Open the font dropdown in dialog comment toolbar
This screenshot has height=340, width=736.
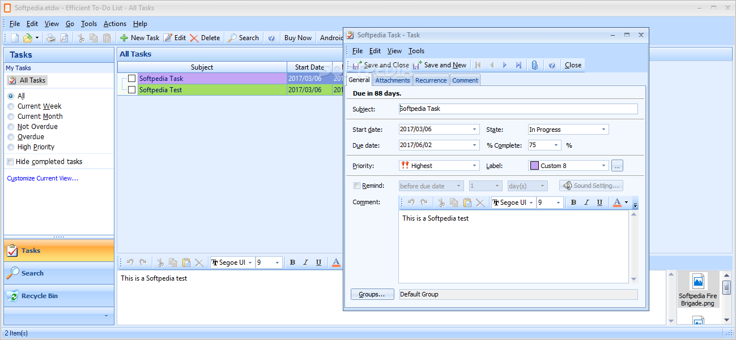coord(531,203)
